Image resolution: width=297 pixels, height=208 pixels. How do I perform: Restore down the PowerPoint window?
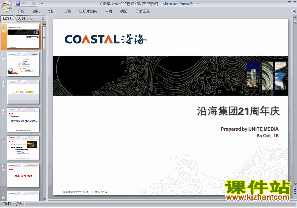(x=289, y=2)
